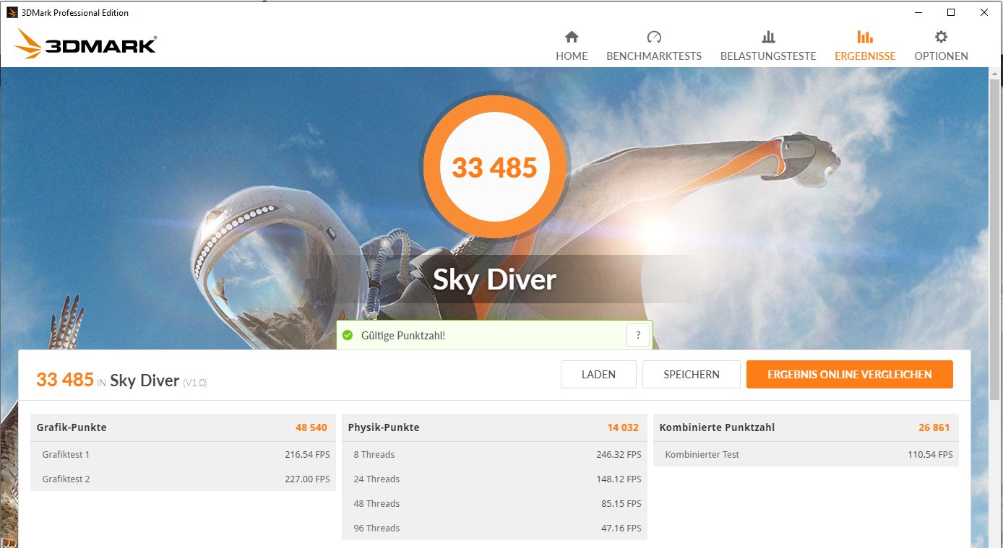This screenshot has height=548, width=1003.
Task: Click the orange 33 485 panel score
Action: tap(65, 380)
